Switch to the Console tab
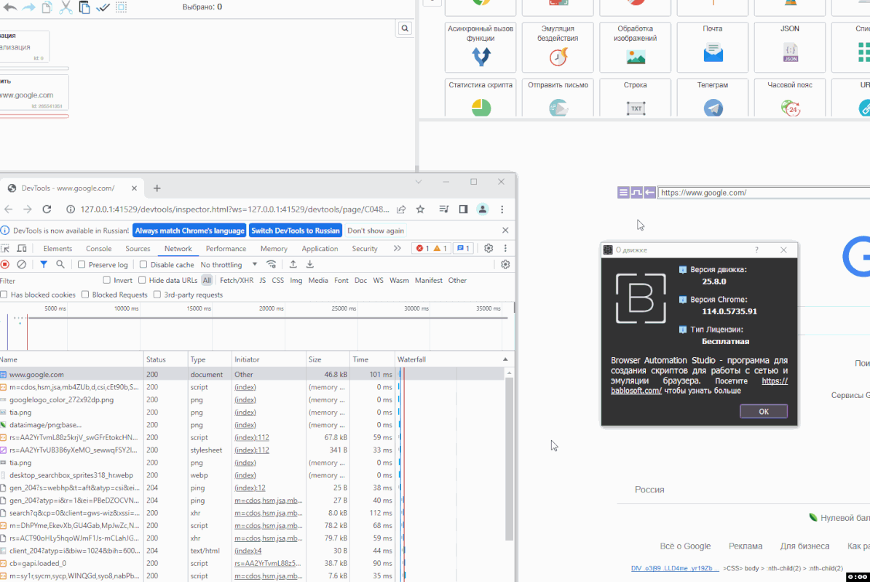Image resolution: width=870 pixels, height=582 pixels. click(x=99, y=248)
